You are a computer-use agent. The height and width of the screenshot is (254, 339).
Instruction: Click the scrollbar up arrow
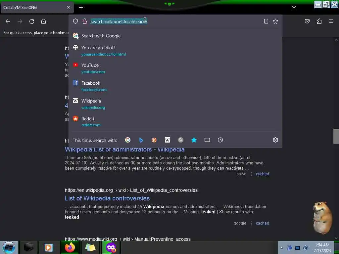tap(336, 40)
